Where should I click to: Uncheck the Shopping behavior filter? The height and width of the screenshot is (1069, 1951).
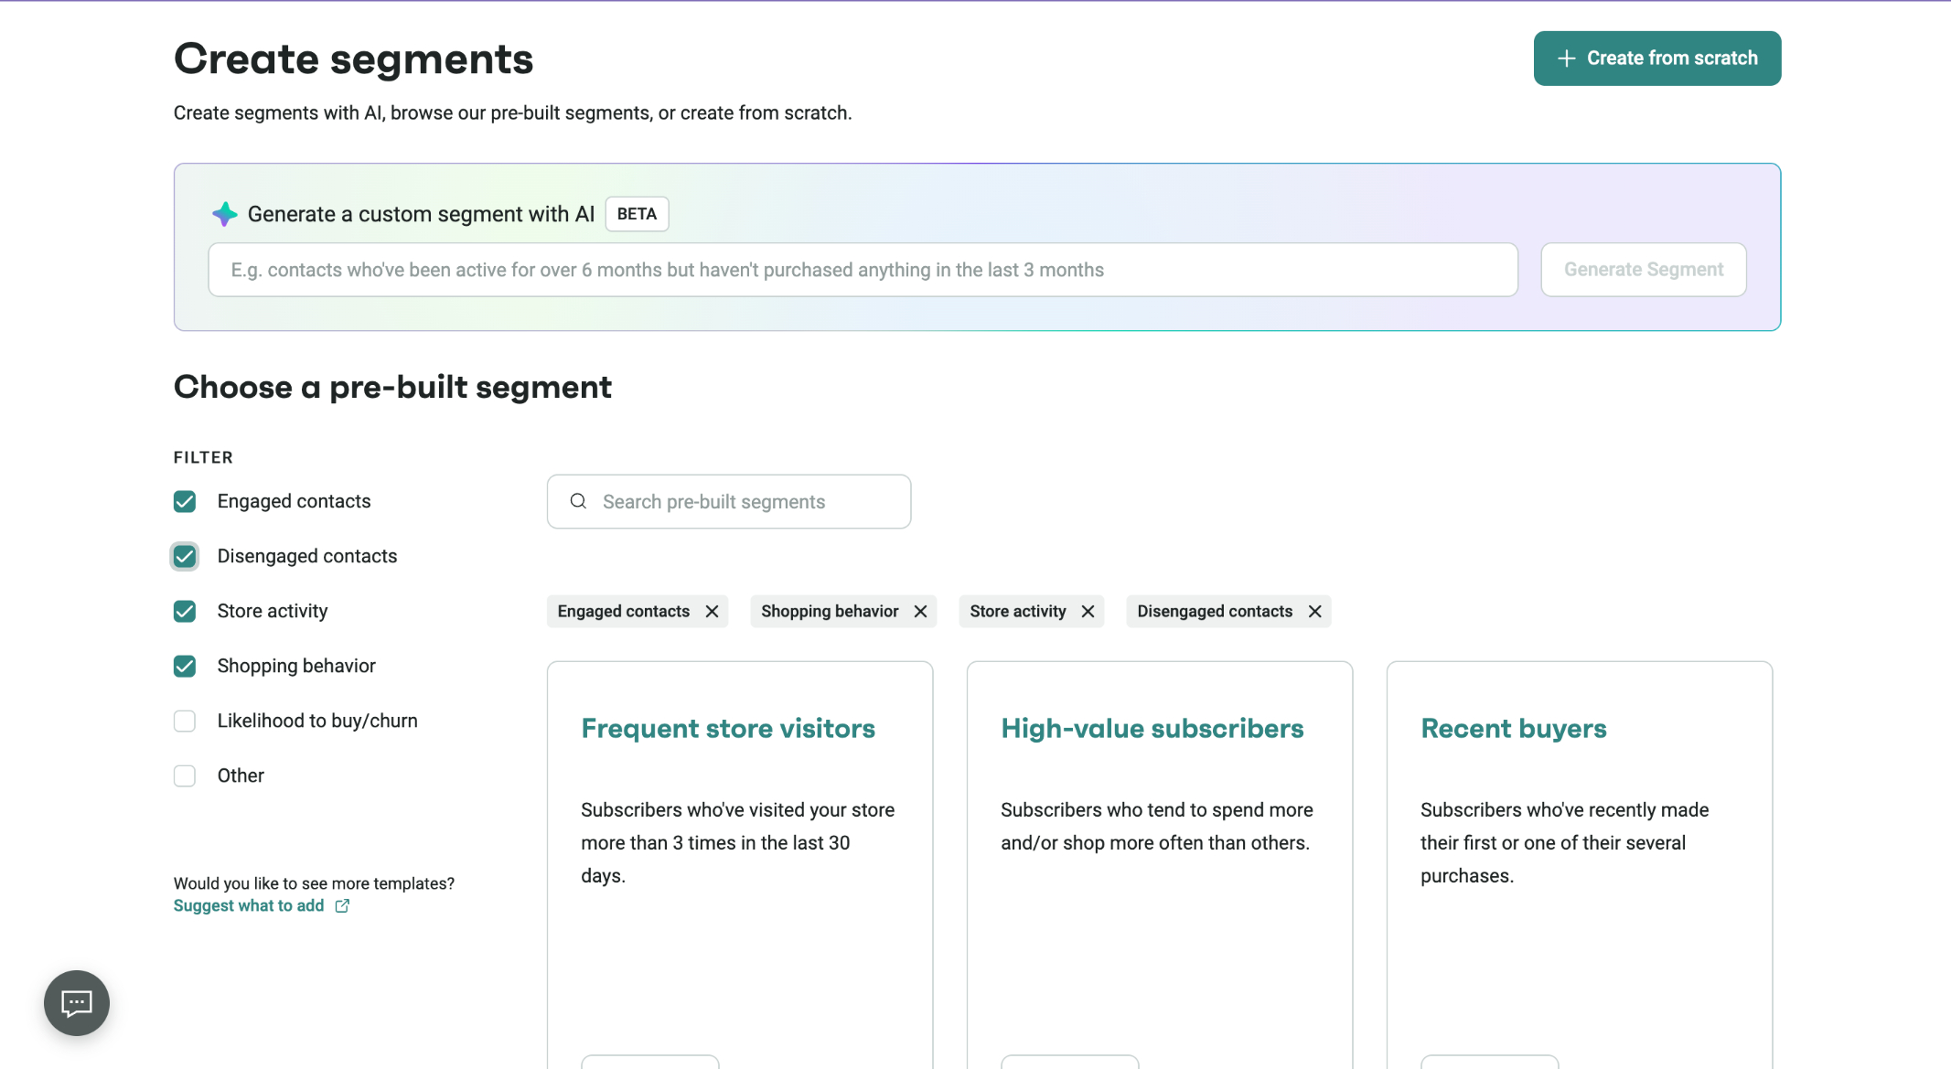click(185, 666)
